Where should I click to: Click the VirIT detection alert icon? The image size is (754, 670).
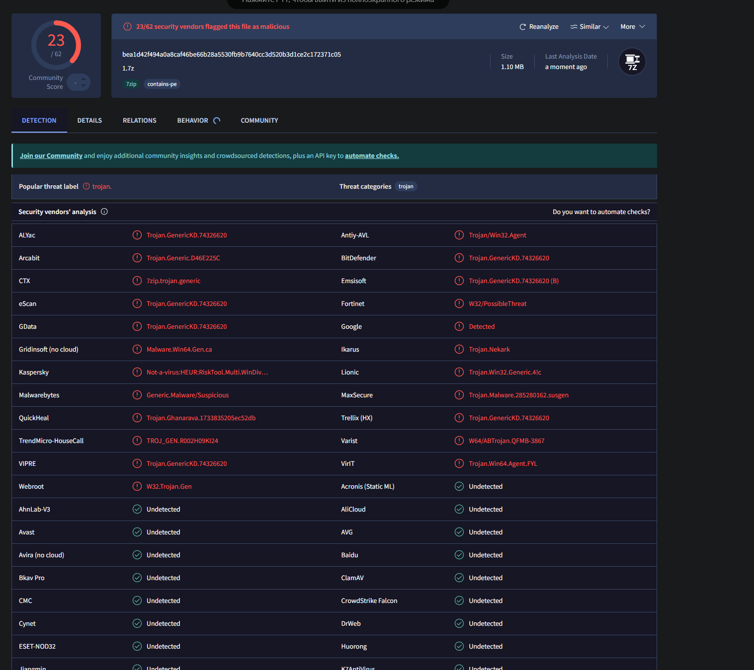click(x=459, y=463)
